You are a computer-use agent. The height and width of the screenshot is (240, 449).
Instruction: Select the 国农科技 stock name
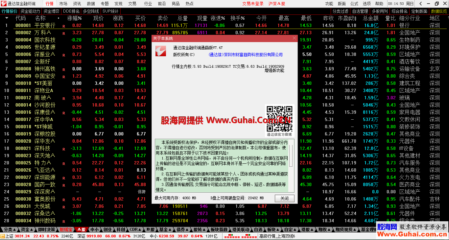coord(45,40)
